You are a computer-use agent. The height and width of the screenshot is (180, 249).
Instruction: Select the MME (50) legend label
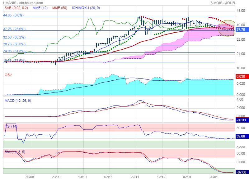(60, 8)
